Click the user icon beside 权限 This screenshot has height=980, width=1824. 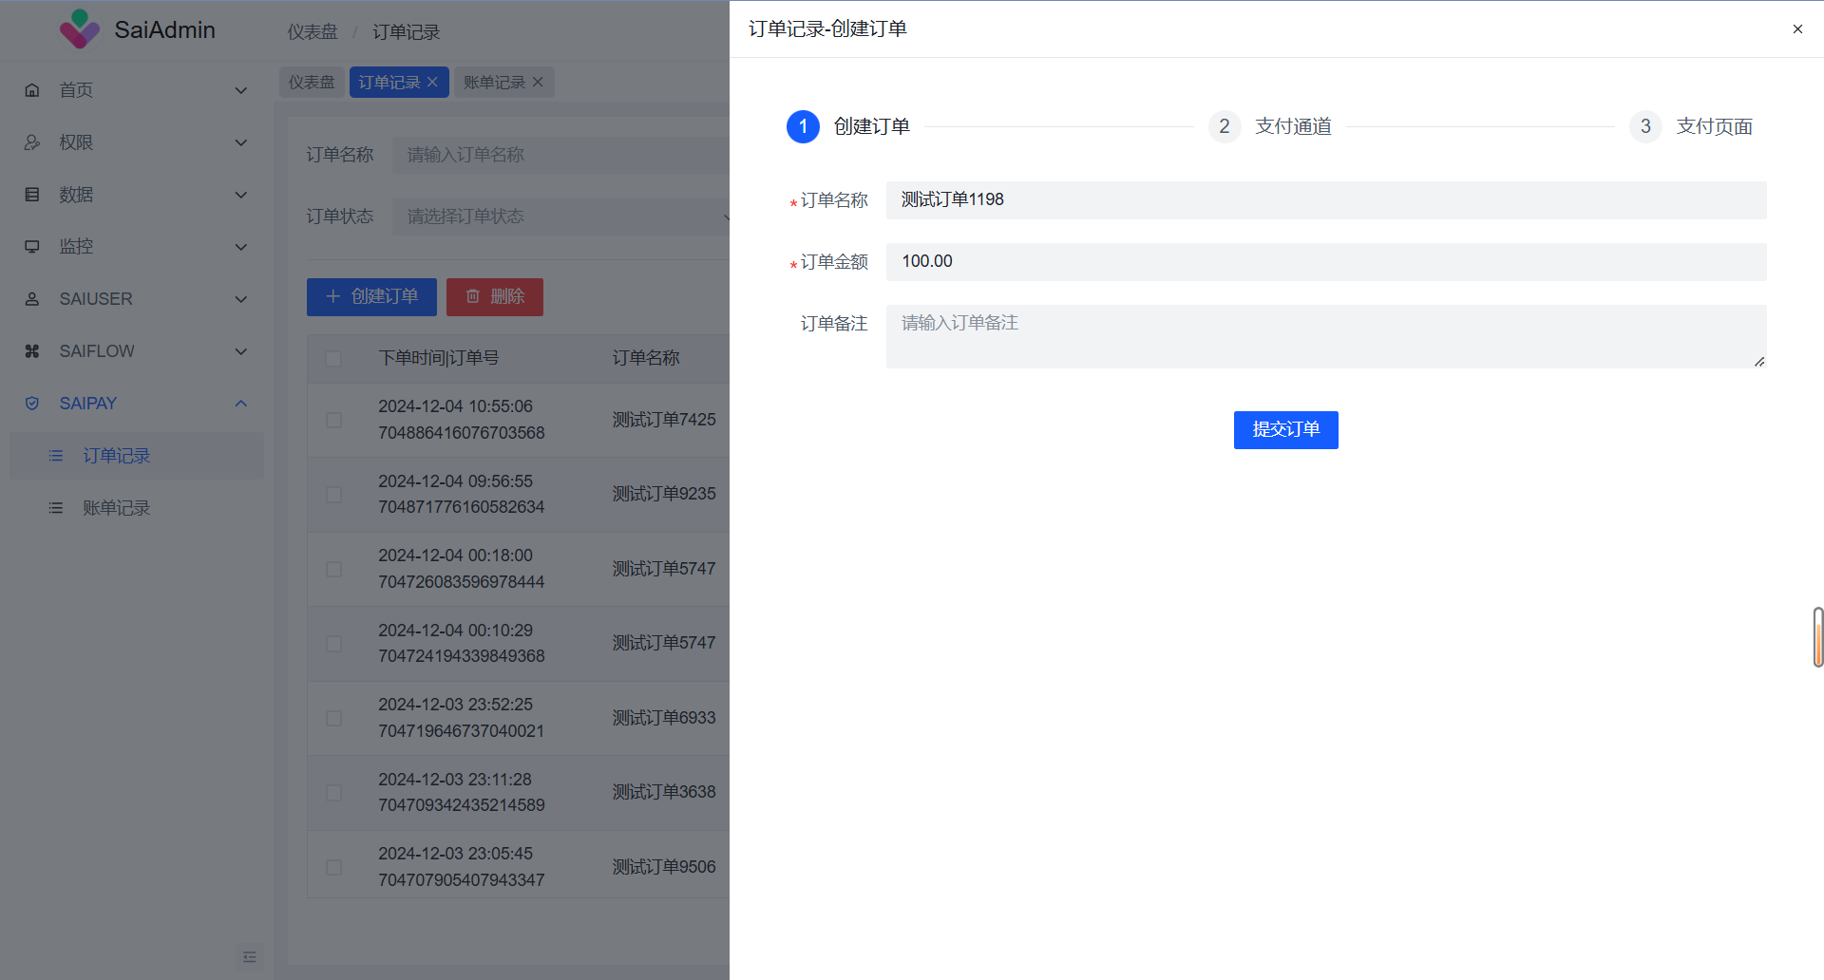point(32,142)
